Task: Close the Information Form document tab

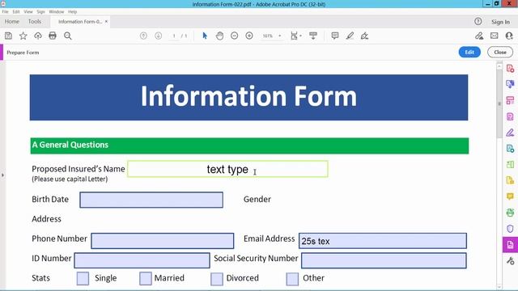Action: [x=106, y=22]
